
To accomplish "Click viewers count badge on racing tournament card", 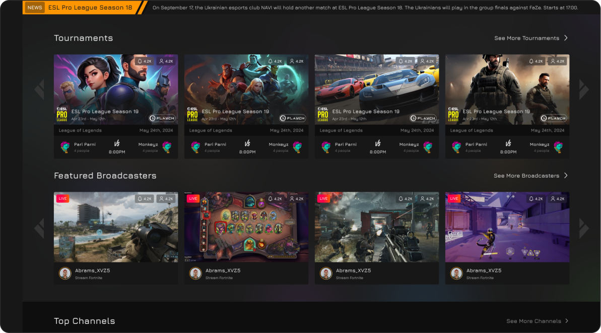I will point(427,61).
